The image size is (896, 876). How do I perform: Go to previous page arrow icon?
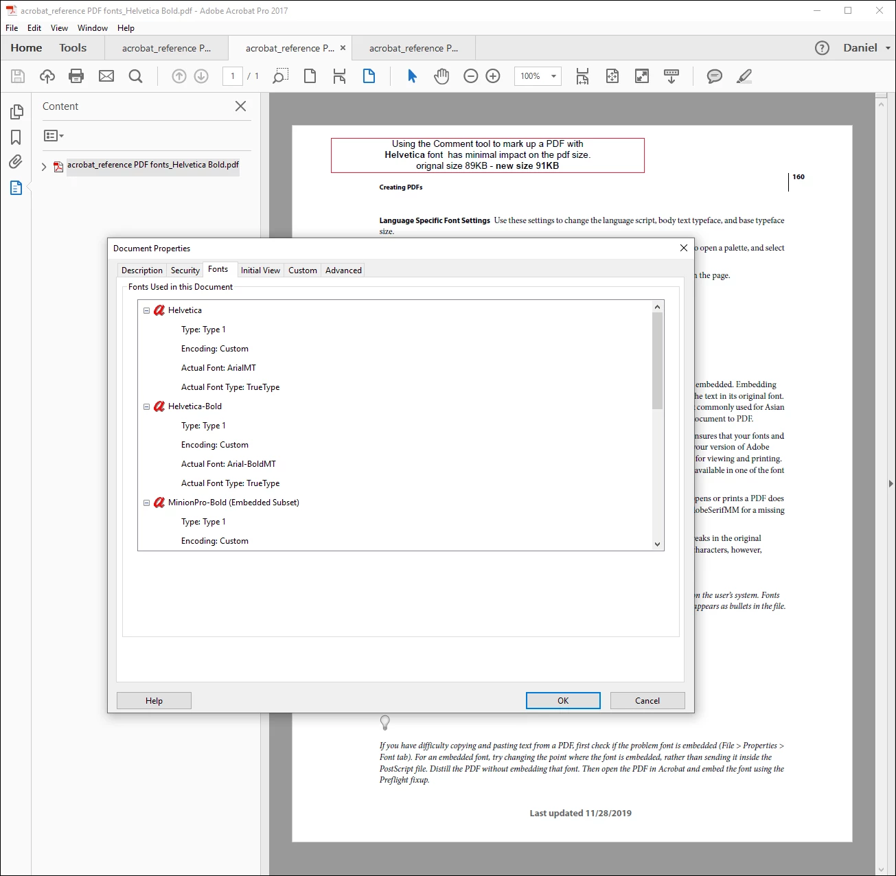tap(179, 76)
